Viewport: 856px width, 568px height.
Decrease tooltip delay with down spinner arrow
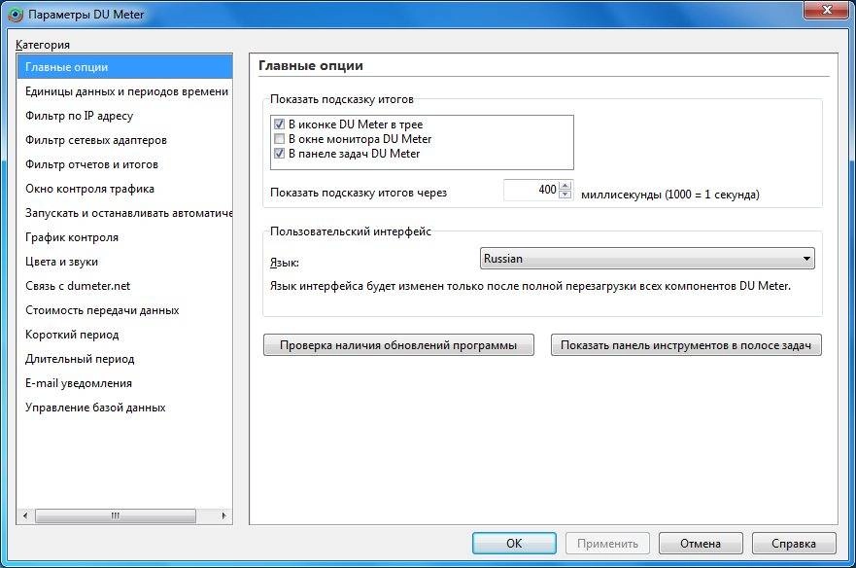point(565,195)
